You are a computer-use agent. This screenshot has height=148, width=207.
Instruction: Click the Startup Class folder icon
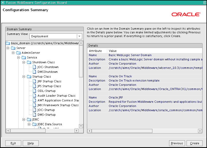click(x=29, y=77)
